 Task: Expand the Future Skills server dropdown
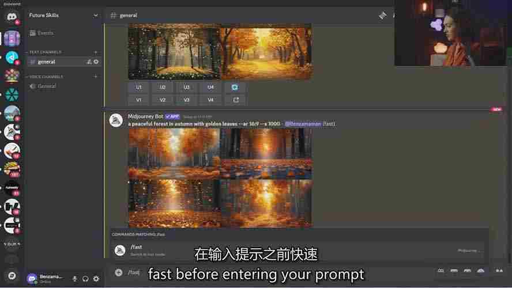pyautogui.click(x=96, y=16)
